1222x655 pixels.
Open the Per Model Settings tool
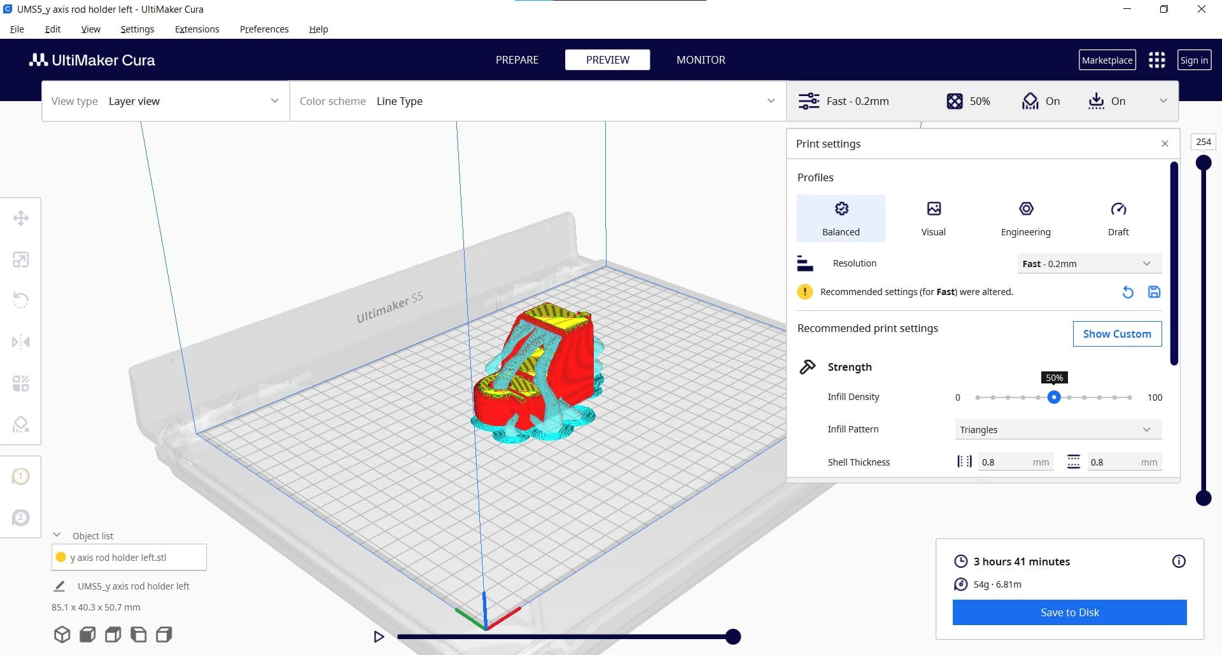point(20,383)
